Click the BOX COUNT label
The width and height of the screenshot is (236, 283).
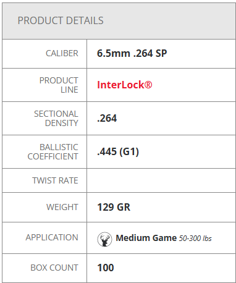point(54,268)
